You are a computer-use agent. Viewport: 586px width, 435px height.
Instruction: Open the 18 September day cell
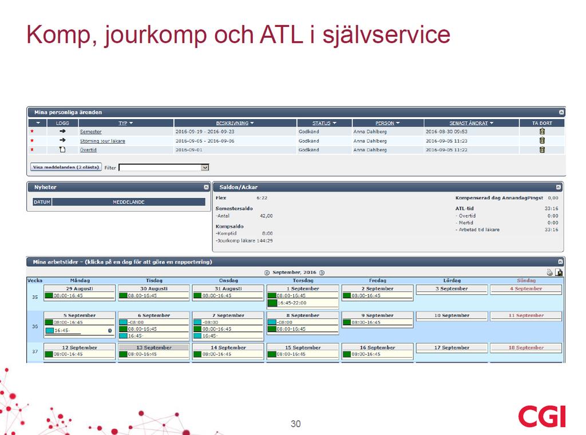coord(526,348)
